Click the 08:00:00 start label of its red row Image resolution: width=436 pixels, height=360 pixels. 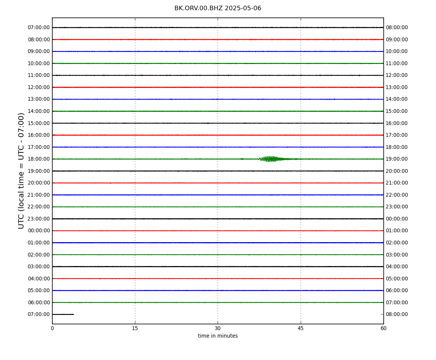[39, 39]
